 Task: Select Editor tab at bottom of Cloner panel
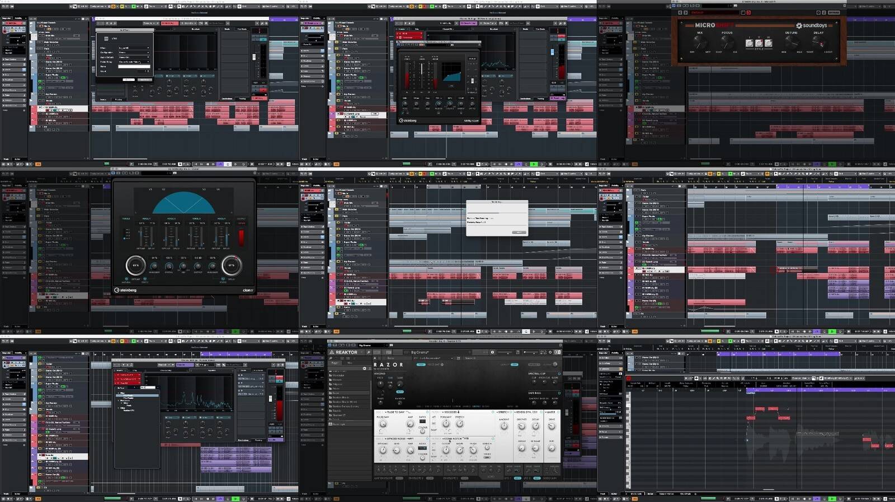click(17, 326)
